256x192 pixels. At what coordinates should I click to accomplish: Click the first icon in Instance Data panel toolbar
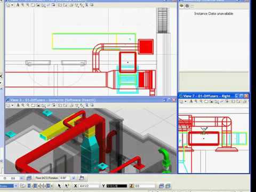click(181, 6)
